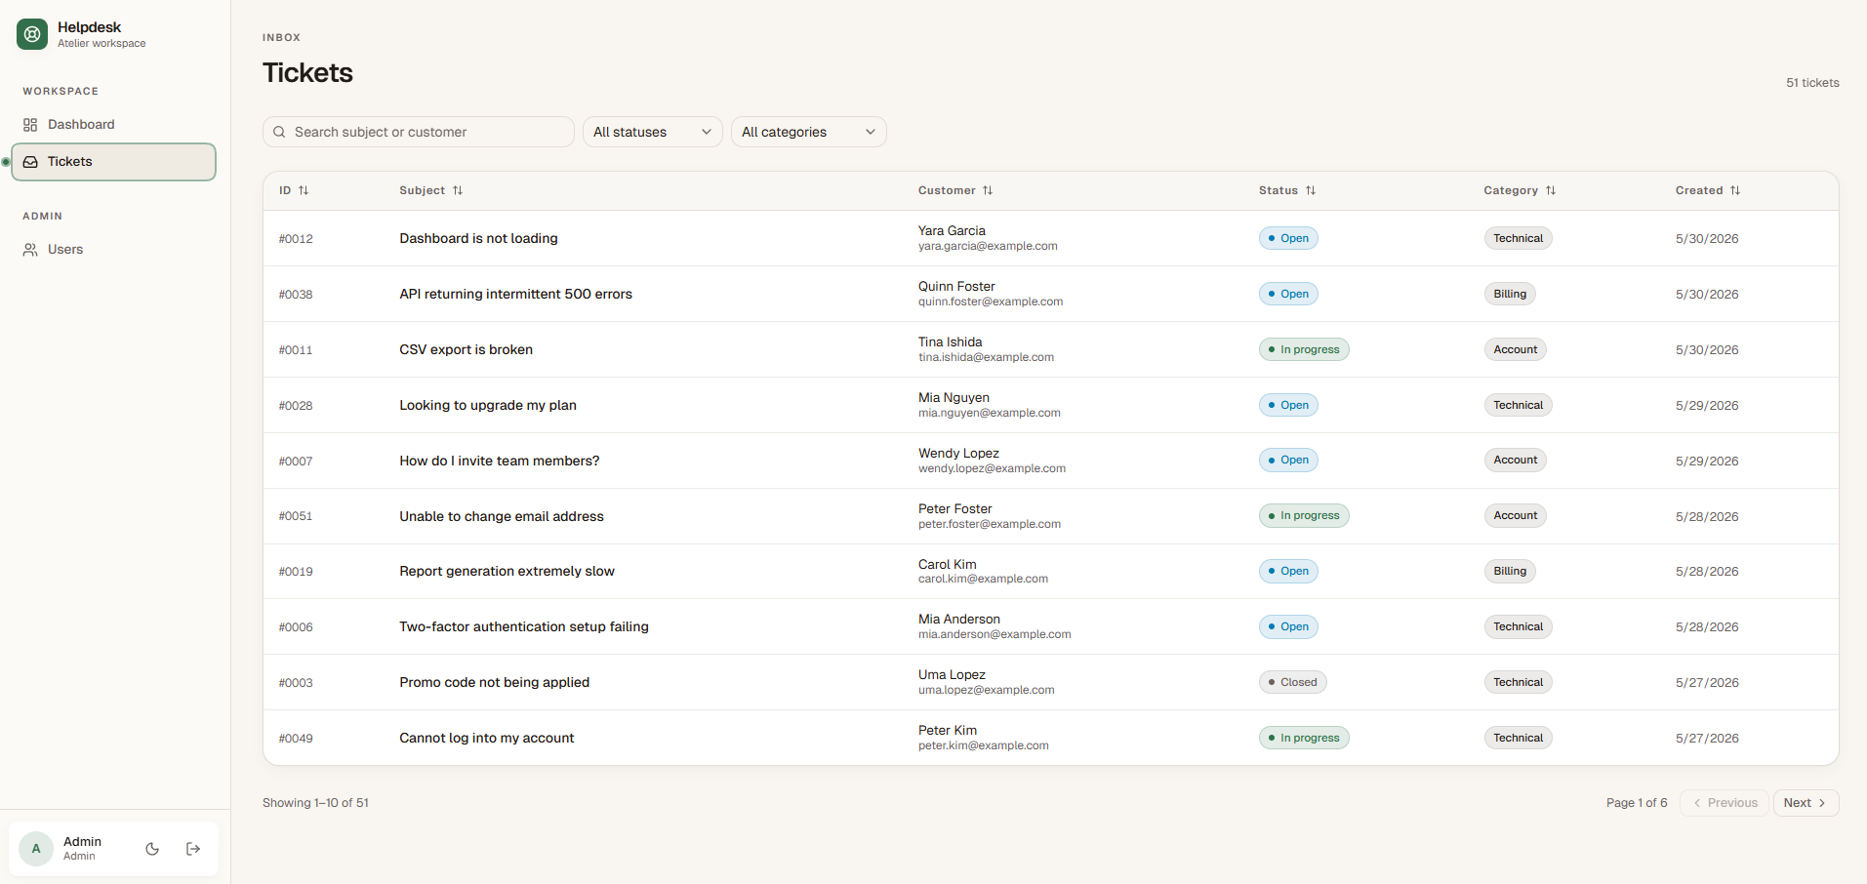
Task: Click customer name Uma Lopez
Action: pos(952,674)
